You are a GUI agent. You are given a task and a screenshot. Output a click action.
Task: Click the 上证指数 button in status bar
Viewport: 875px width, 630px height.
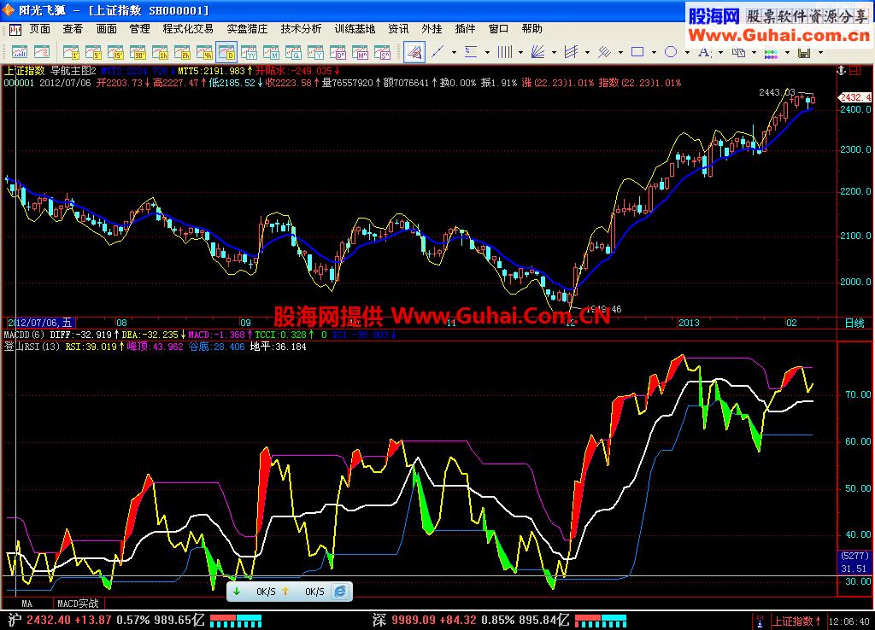(x=791, y=621)
